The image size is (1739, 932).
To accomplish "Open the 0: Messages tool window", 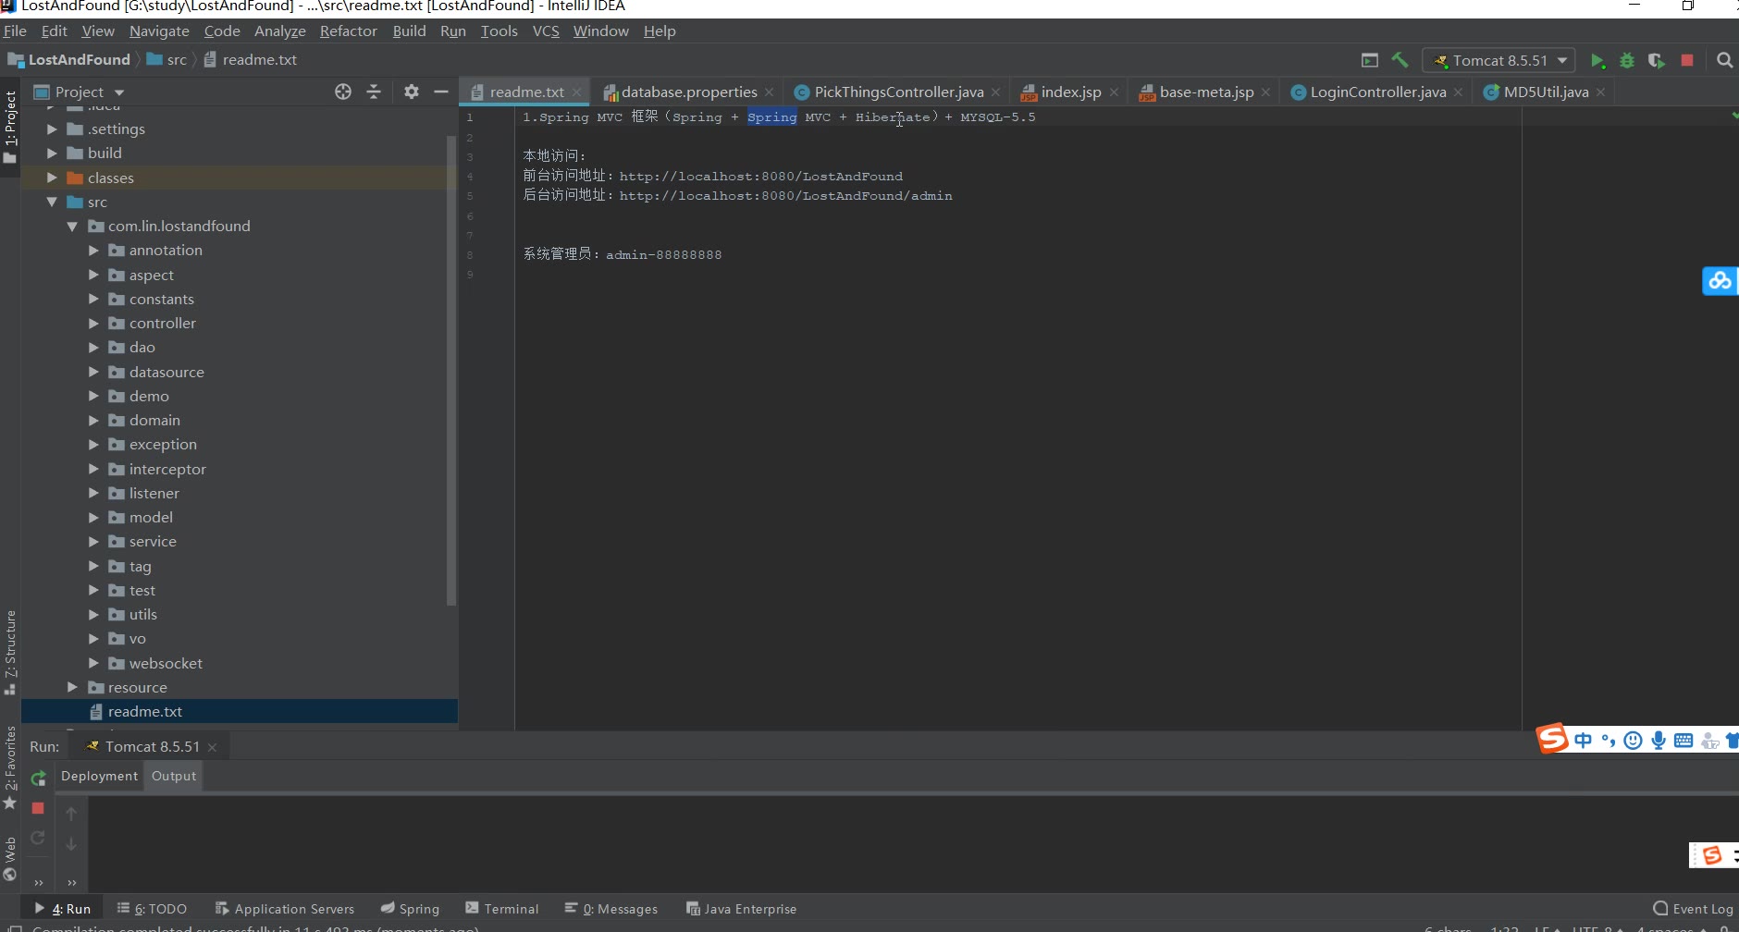I will pos(610,909).
